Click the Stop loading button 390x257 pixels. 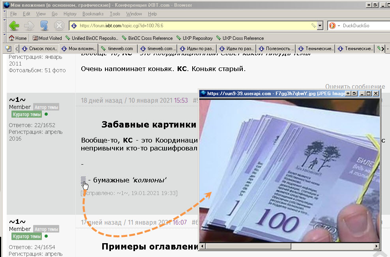[59, 26]
